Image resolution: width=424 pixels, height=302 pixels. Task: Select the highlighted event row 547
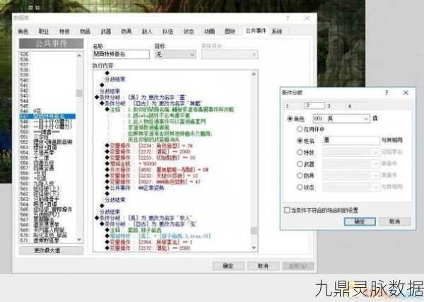47,117
